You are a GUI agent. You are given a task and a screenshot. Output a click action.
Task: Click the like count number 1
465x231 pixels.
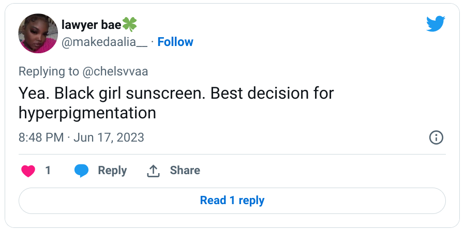(48, 171)
